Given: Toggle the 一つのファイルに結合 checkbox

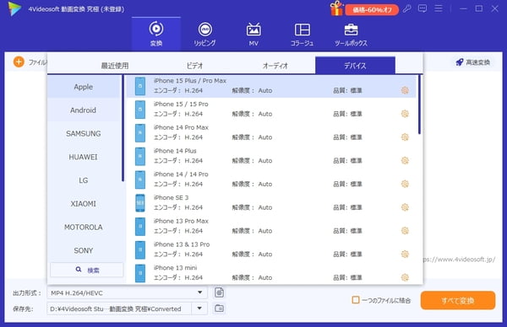Looking at the screenshot, I should point(356,300).
